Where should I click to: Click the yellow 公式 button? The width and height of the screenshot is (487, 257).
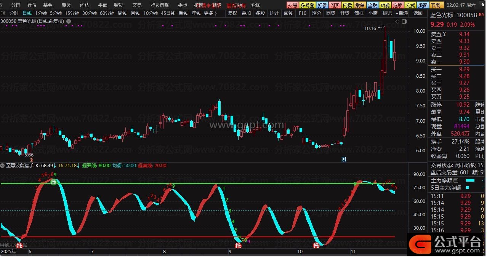coord(410,5)
